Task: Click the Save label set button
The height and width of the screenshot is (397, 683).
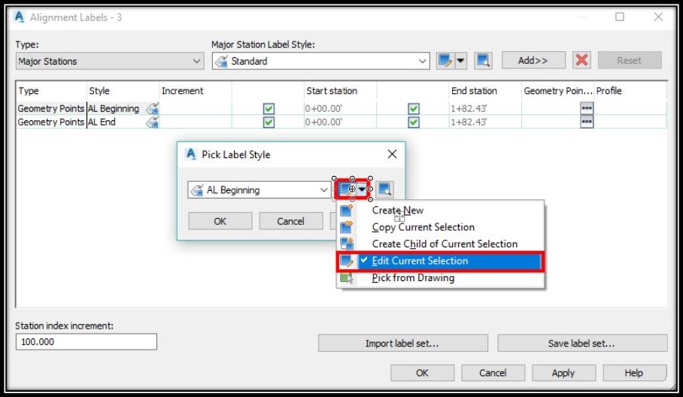Action: coord(582,344)
